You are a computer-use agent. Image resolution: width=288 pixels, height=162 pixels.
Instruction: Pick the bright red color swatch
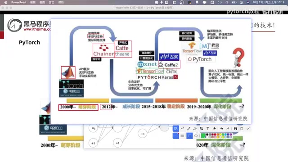pyautogui.click(x=215, y=135)
